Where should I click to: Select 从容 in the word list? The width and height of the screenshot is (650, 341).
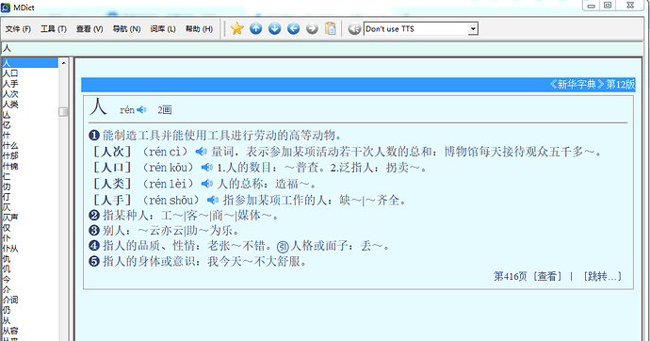tap(10, 331)
